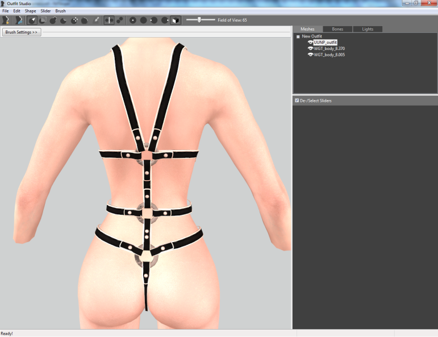Select the New Outfit tree root
Screen dimensions: 438x337
pyautogui.click(x=312, y=36)
